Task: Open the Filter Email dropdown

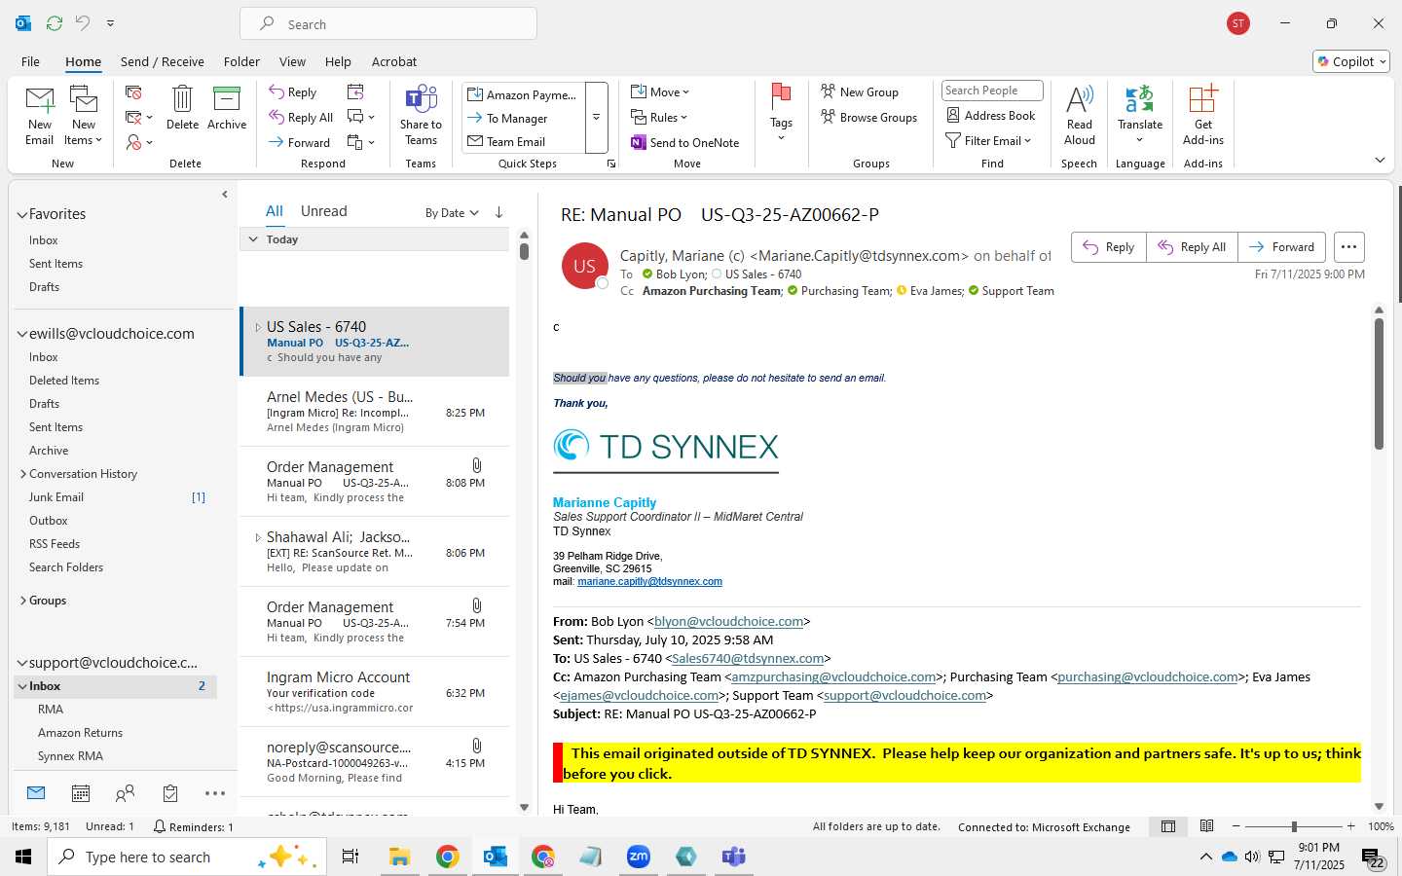Action: pyautogui.click(x=988, y=140)
